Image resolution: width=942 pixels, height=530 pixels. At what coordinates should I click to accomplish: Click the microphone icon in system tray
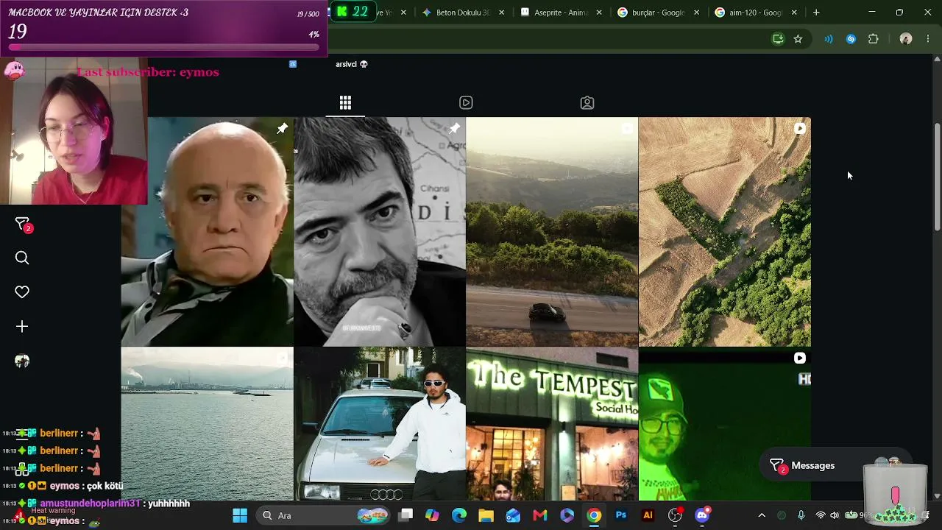801,515
